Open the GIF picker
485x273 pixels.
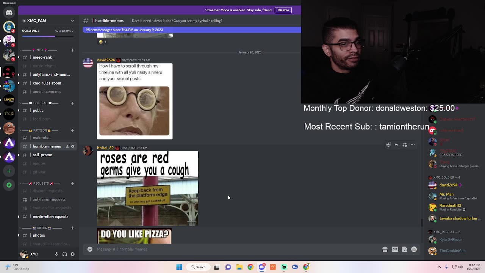[x=395, y=249]
